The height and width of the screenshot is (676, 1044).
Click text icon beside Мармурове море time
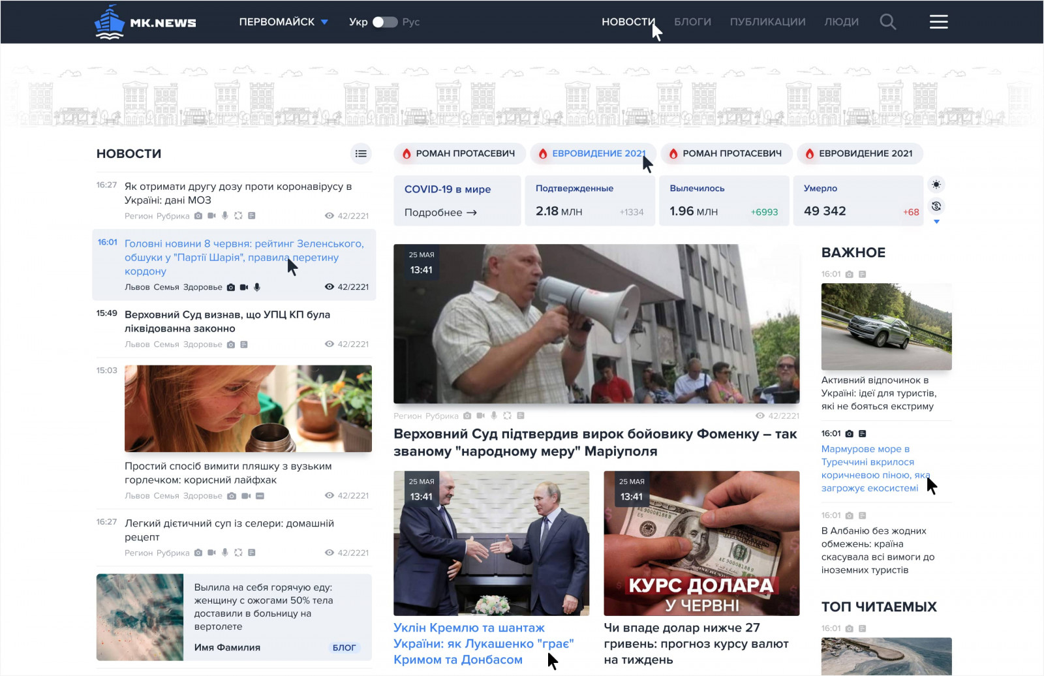(x=863, y=434)
